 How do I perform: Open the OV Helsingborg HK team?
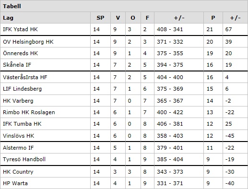pos(28,42)
